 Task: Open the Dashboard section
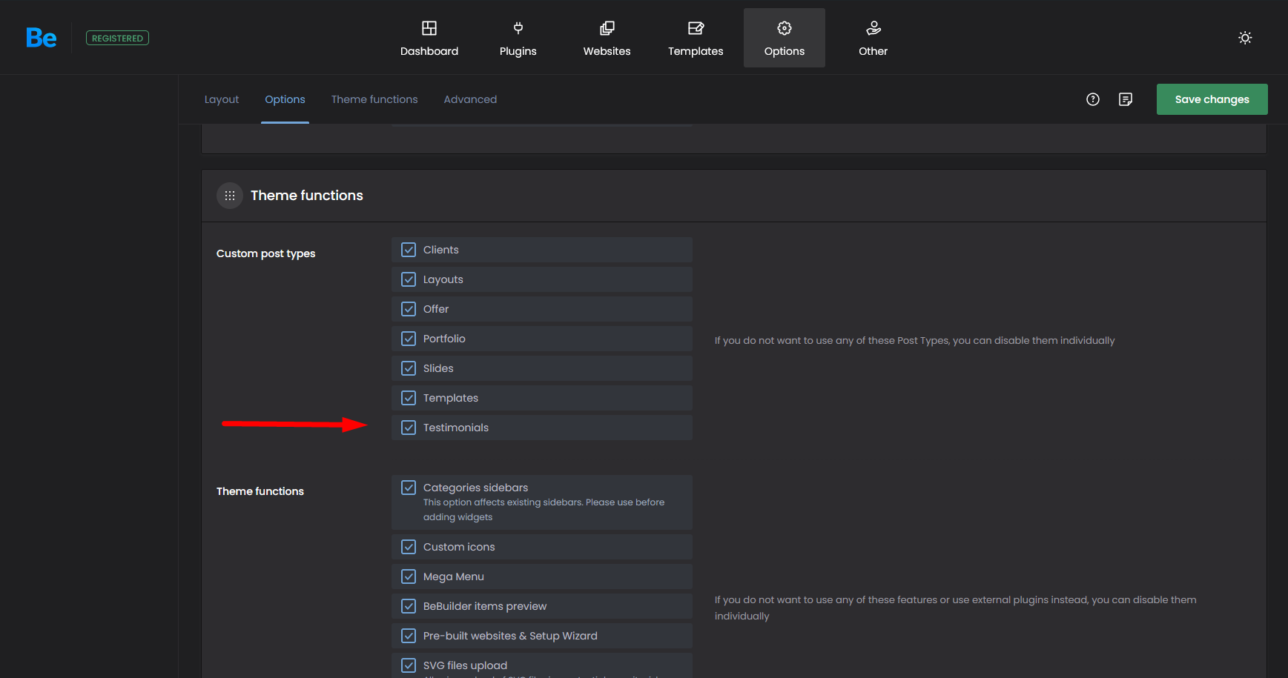tap(429, 38)
